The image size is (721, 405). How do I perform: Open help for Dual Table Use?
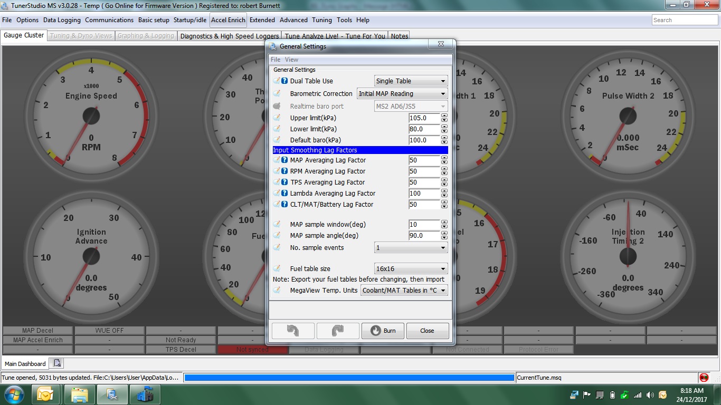284,81
